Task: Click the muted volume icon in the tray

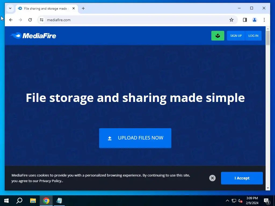Action: (240, 201)
